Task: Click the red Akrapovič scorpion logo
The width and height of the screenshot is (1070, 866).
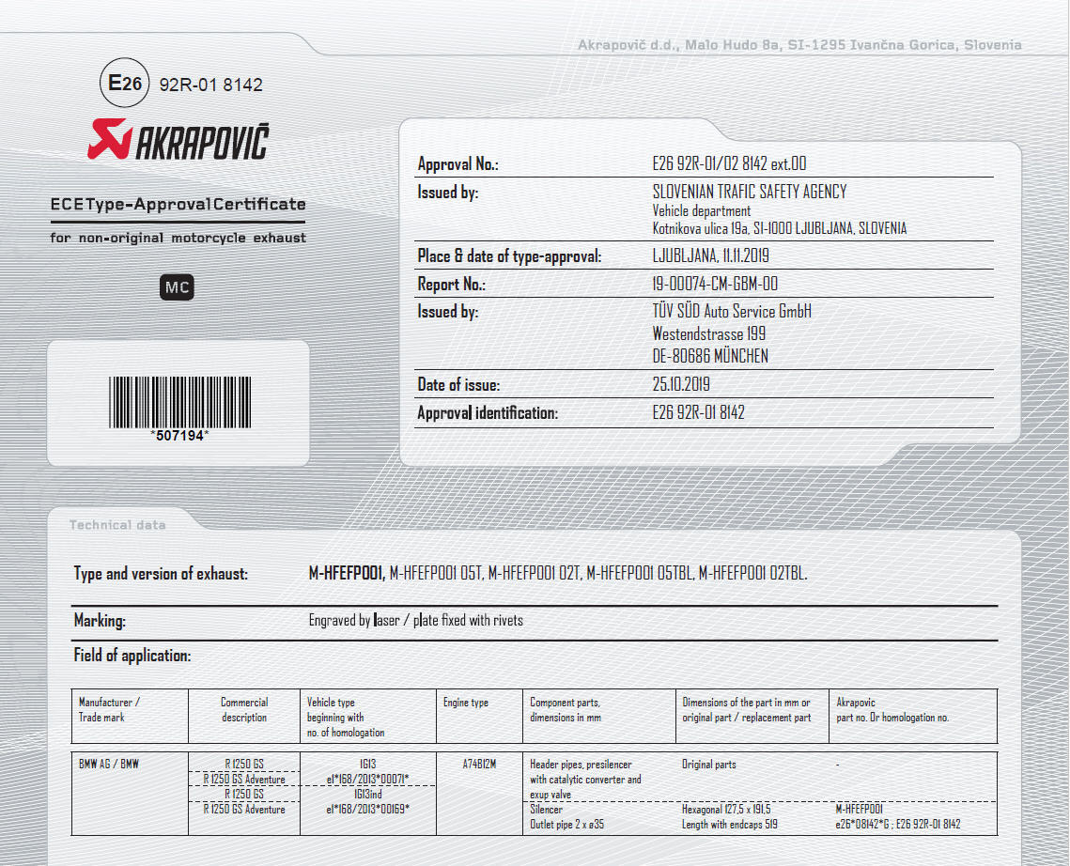Action: pos(109,140)
